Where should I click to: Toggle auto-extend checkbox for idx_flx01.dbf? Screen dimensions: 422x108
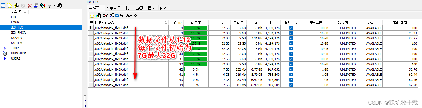point(291,28)
